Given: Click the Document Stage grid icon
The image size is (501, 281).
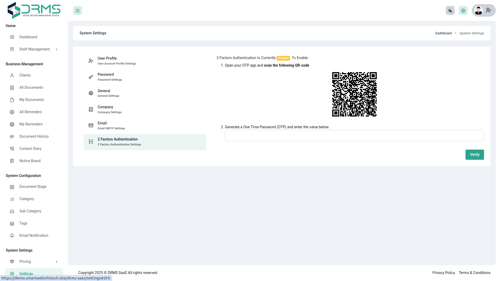Looking at the screenshot, I should click(x=12, y=187).
